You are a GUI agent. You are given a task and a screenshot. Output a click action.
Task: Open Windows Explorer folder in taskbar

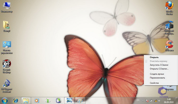point(26,100)
